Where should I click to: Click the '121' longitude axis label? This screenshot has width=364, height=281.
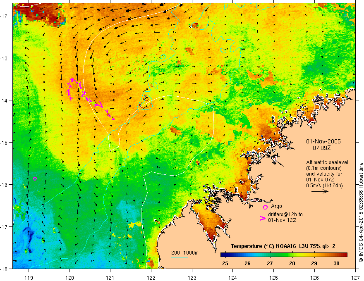pyautogui.click(x=110, y=278)
